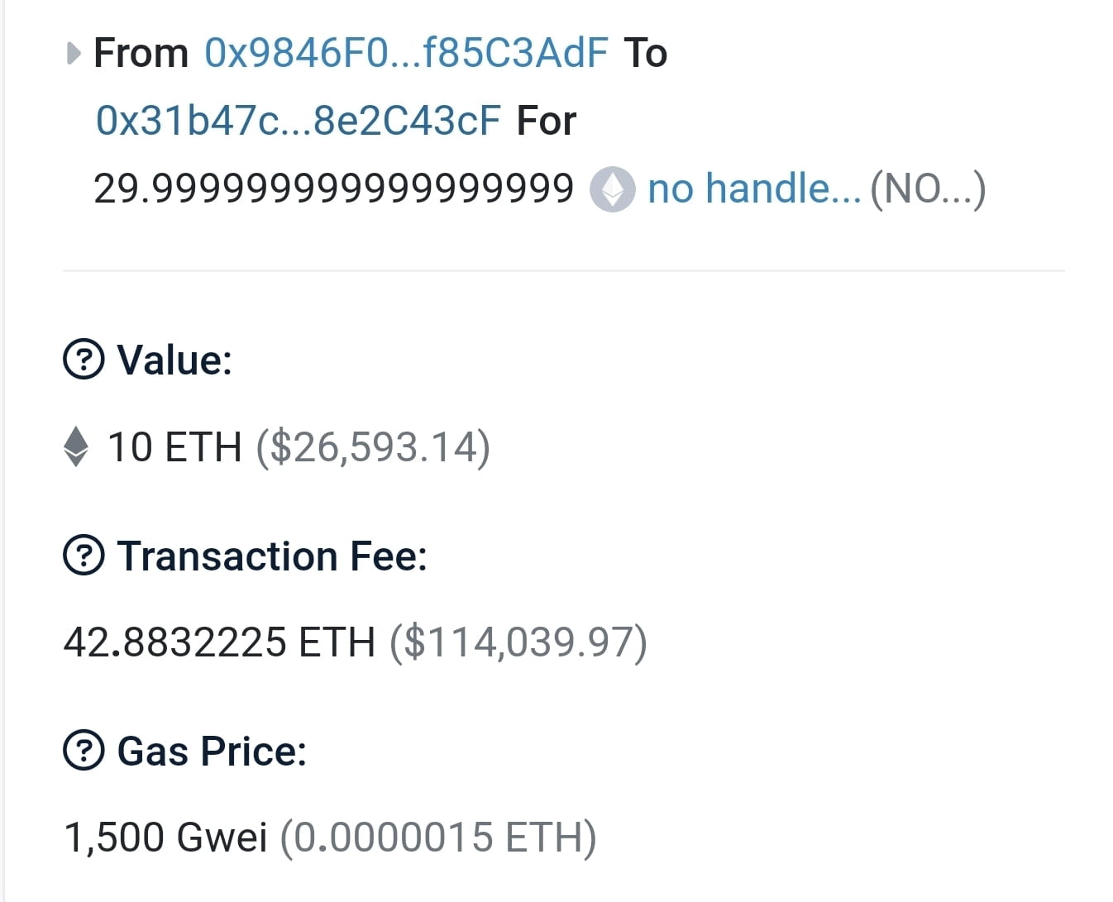Image resolution: width=1113 pixels, height=902 pixels.
Task: Click the Value: section label
Action: pos(174,359)
